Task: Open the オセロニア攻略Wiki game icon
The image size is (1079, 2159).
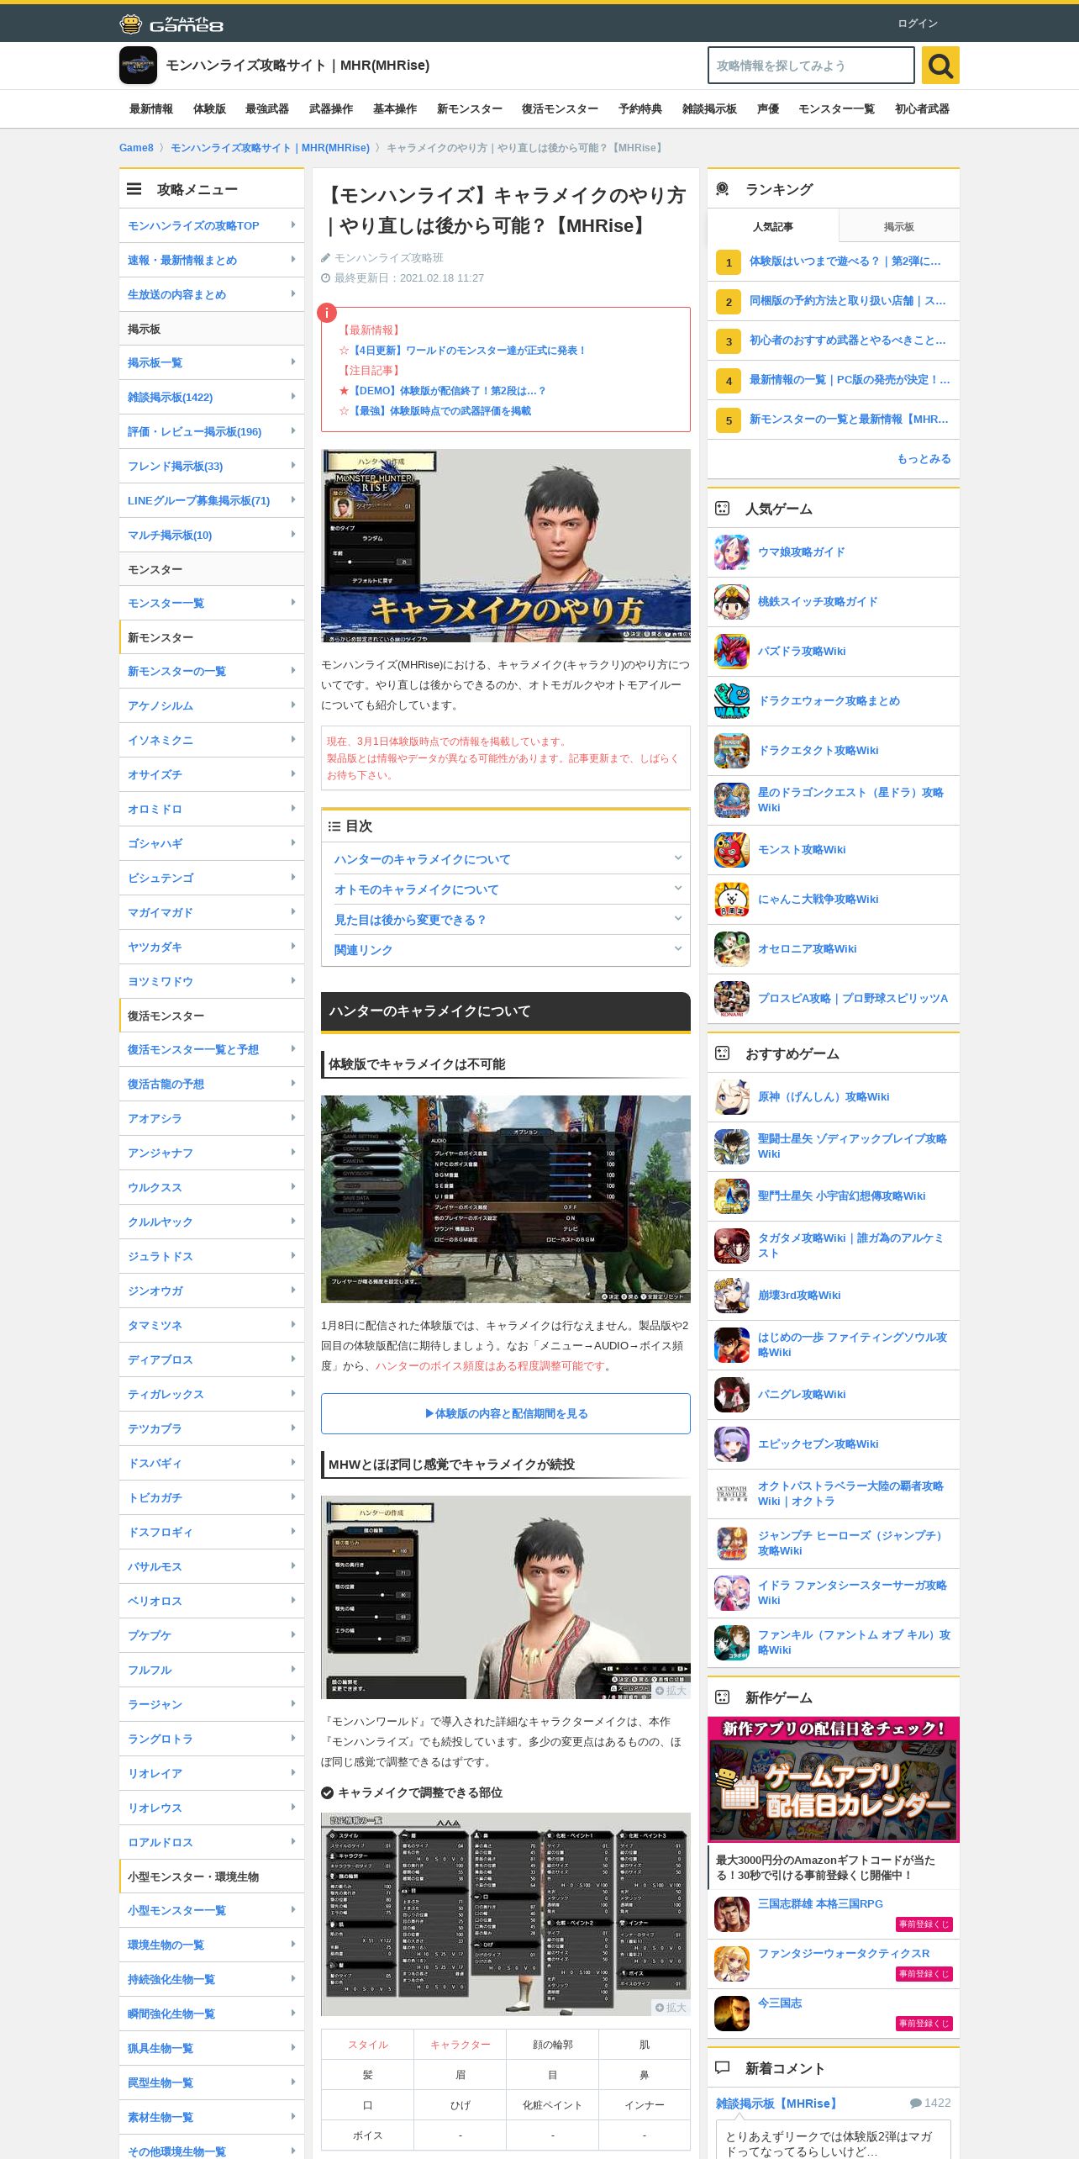Action: 732,949
